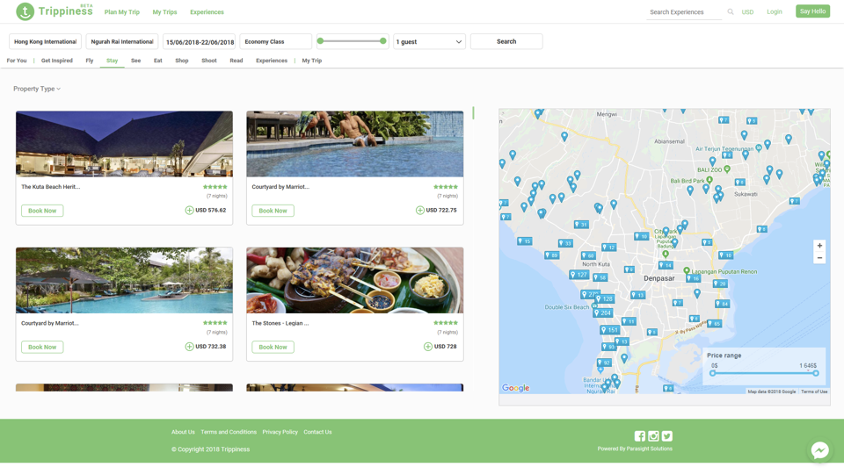This screenshot has width=844, height=474.
Task: Open the travel dates picker field
Action: (x=200, y=41)
